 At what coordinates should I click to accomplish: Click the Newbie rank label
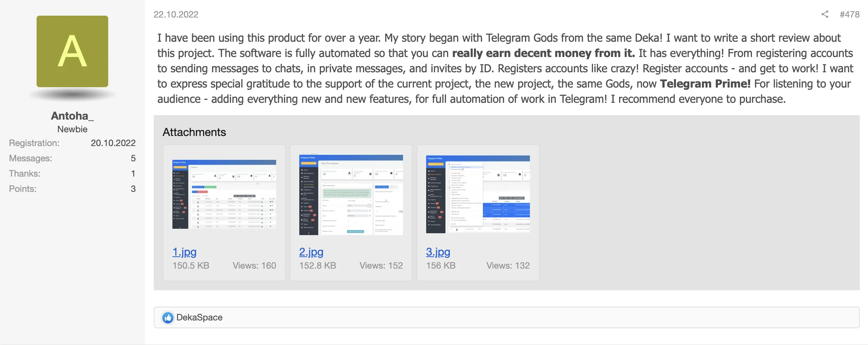tap(72, 129)
